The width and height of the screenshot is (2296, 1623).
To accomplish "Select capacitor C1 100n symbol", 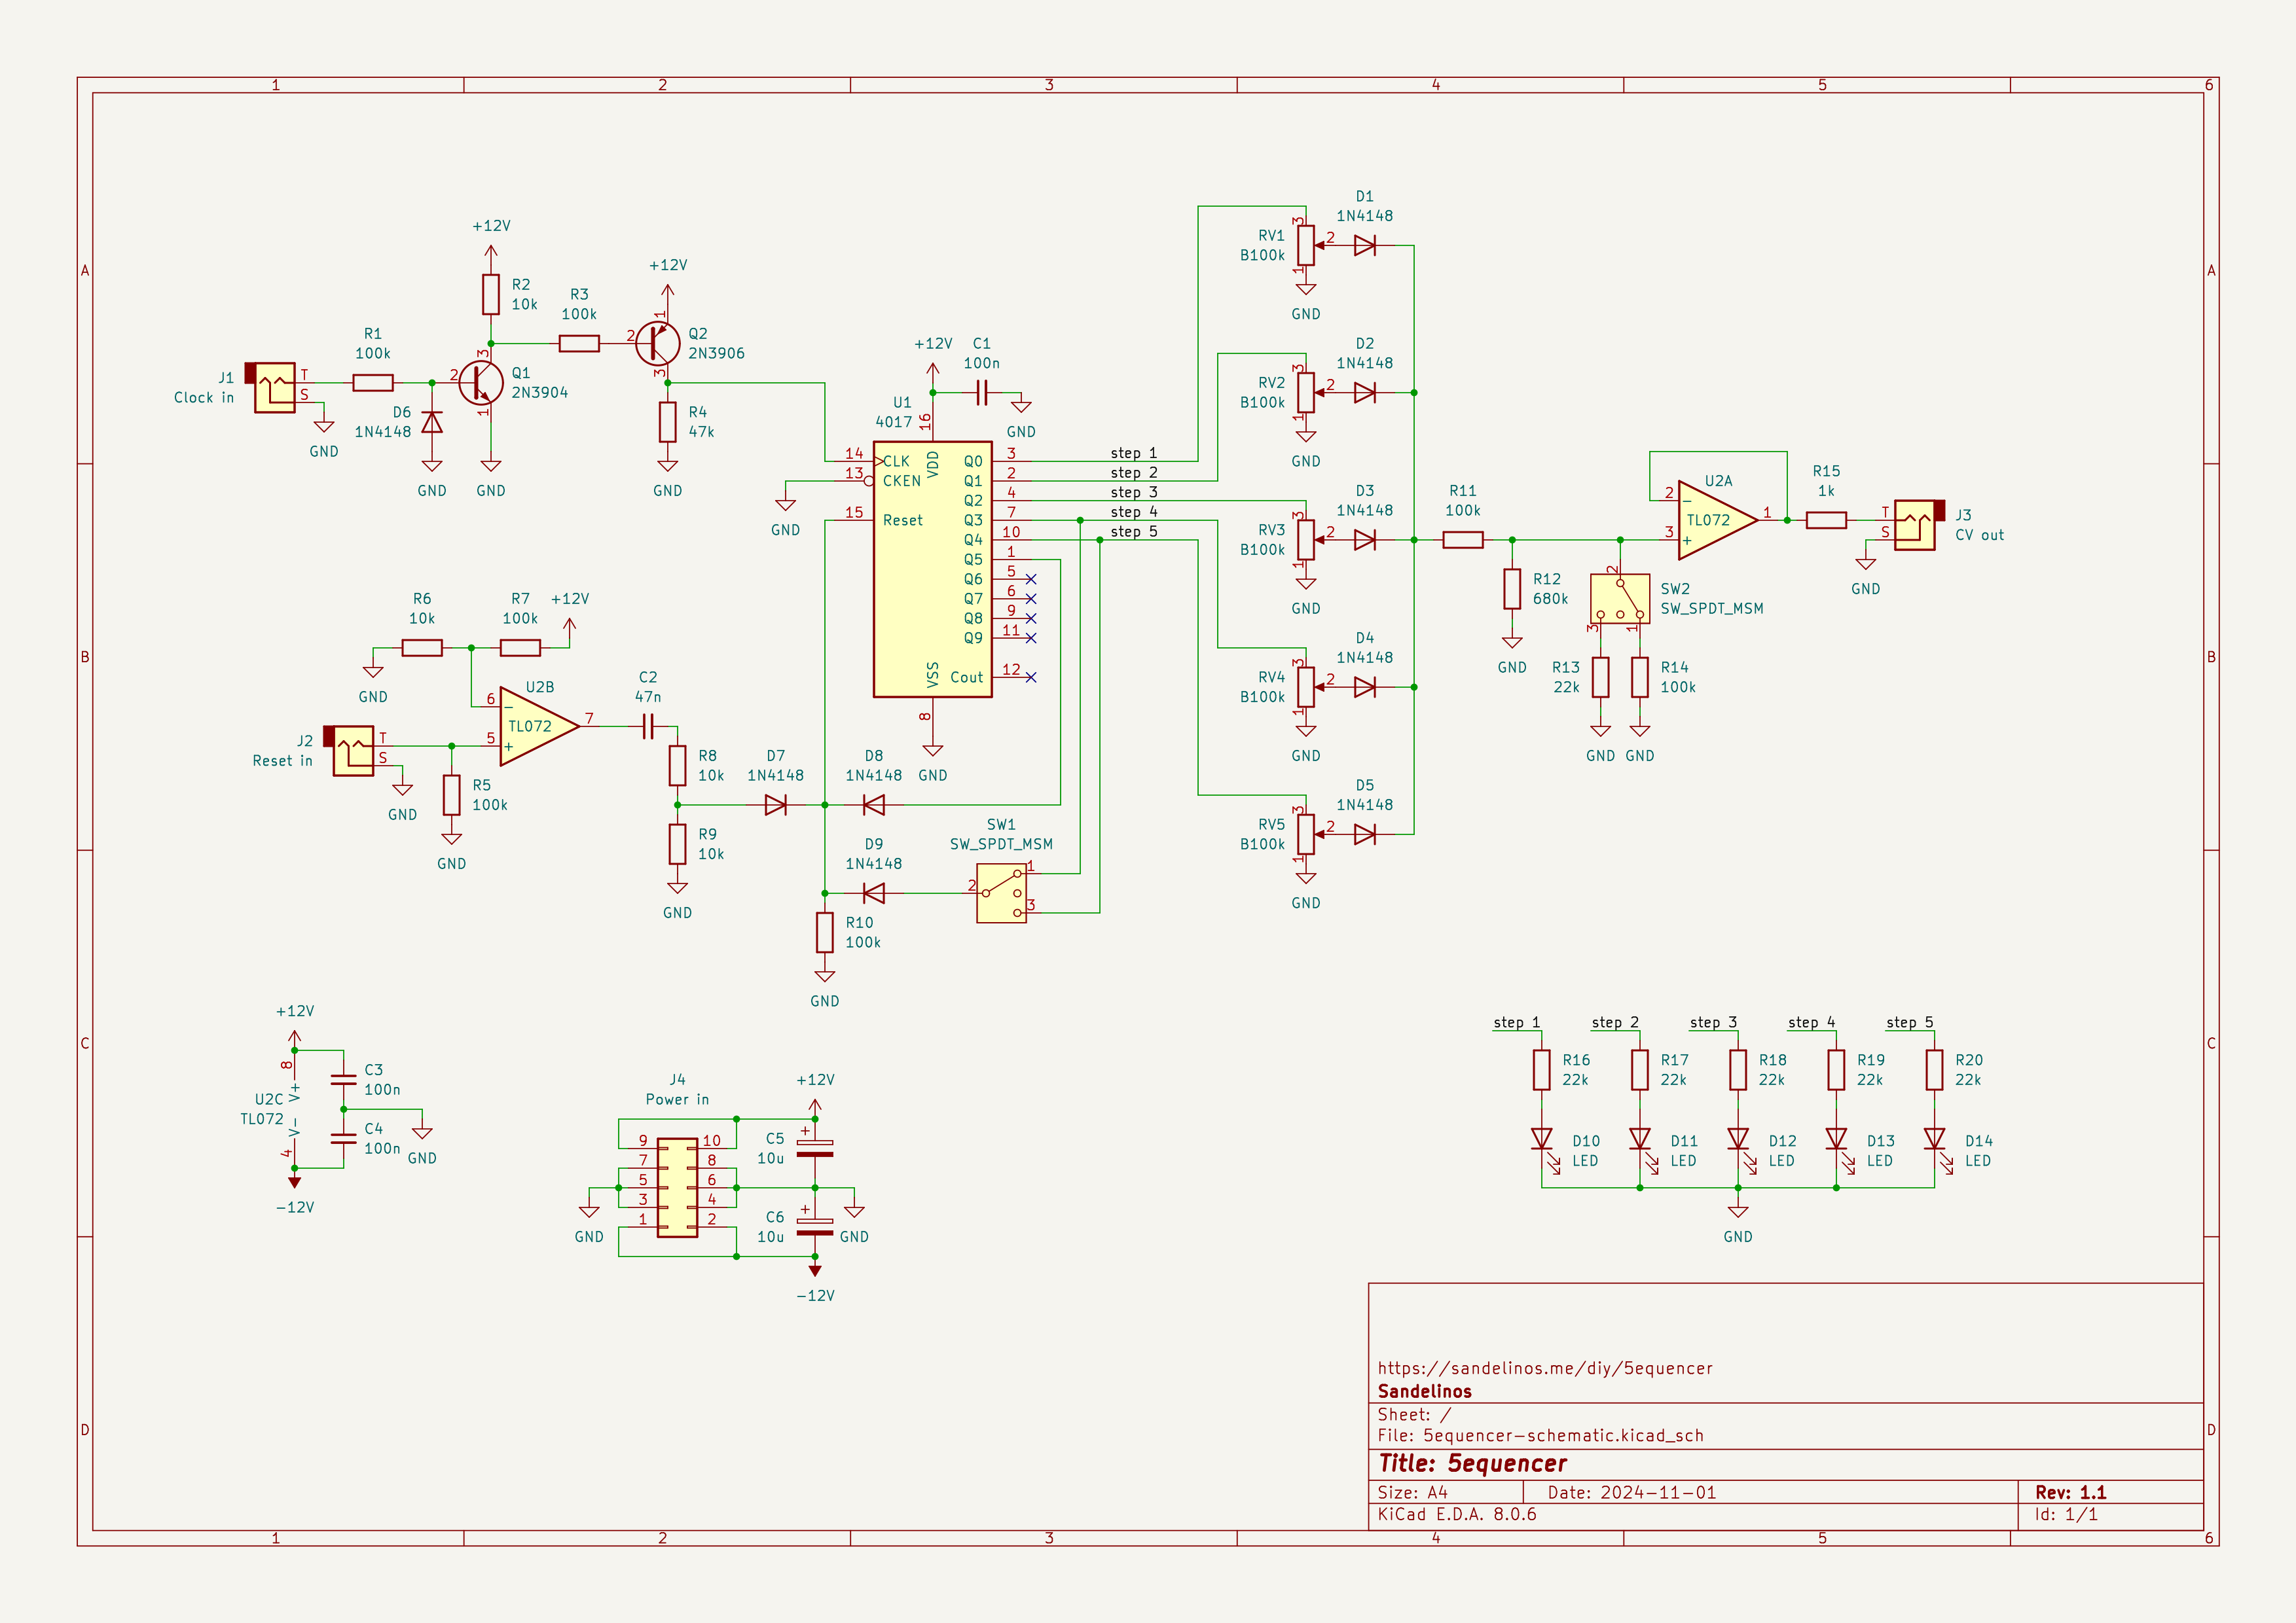I will tap(981, 393).
